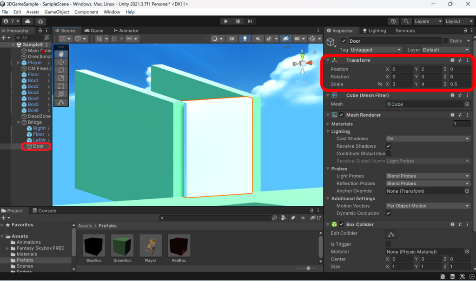Select the Scale tool
Viewport: 476px width, 281px height.
click(x=62, y=78)
